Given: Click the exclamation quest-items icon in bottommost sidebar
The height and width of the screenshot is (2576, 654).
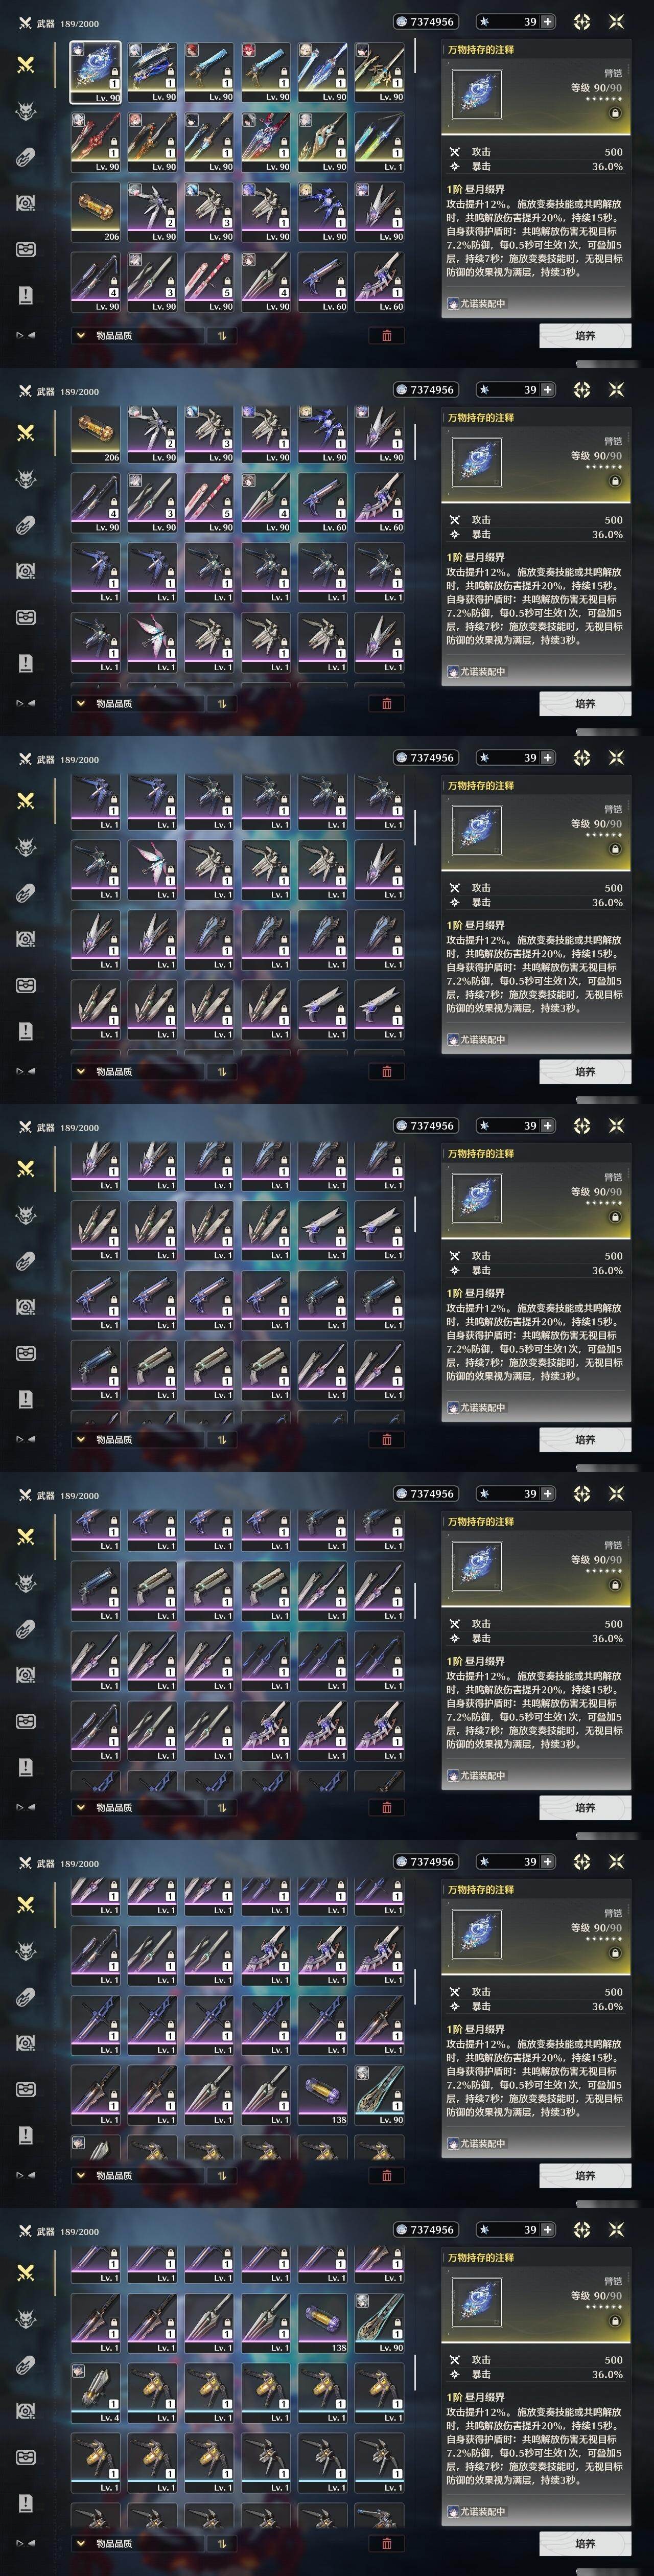Looking at the screenshot, I should point(26,2503).
